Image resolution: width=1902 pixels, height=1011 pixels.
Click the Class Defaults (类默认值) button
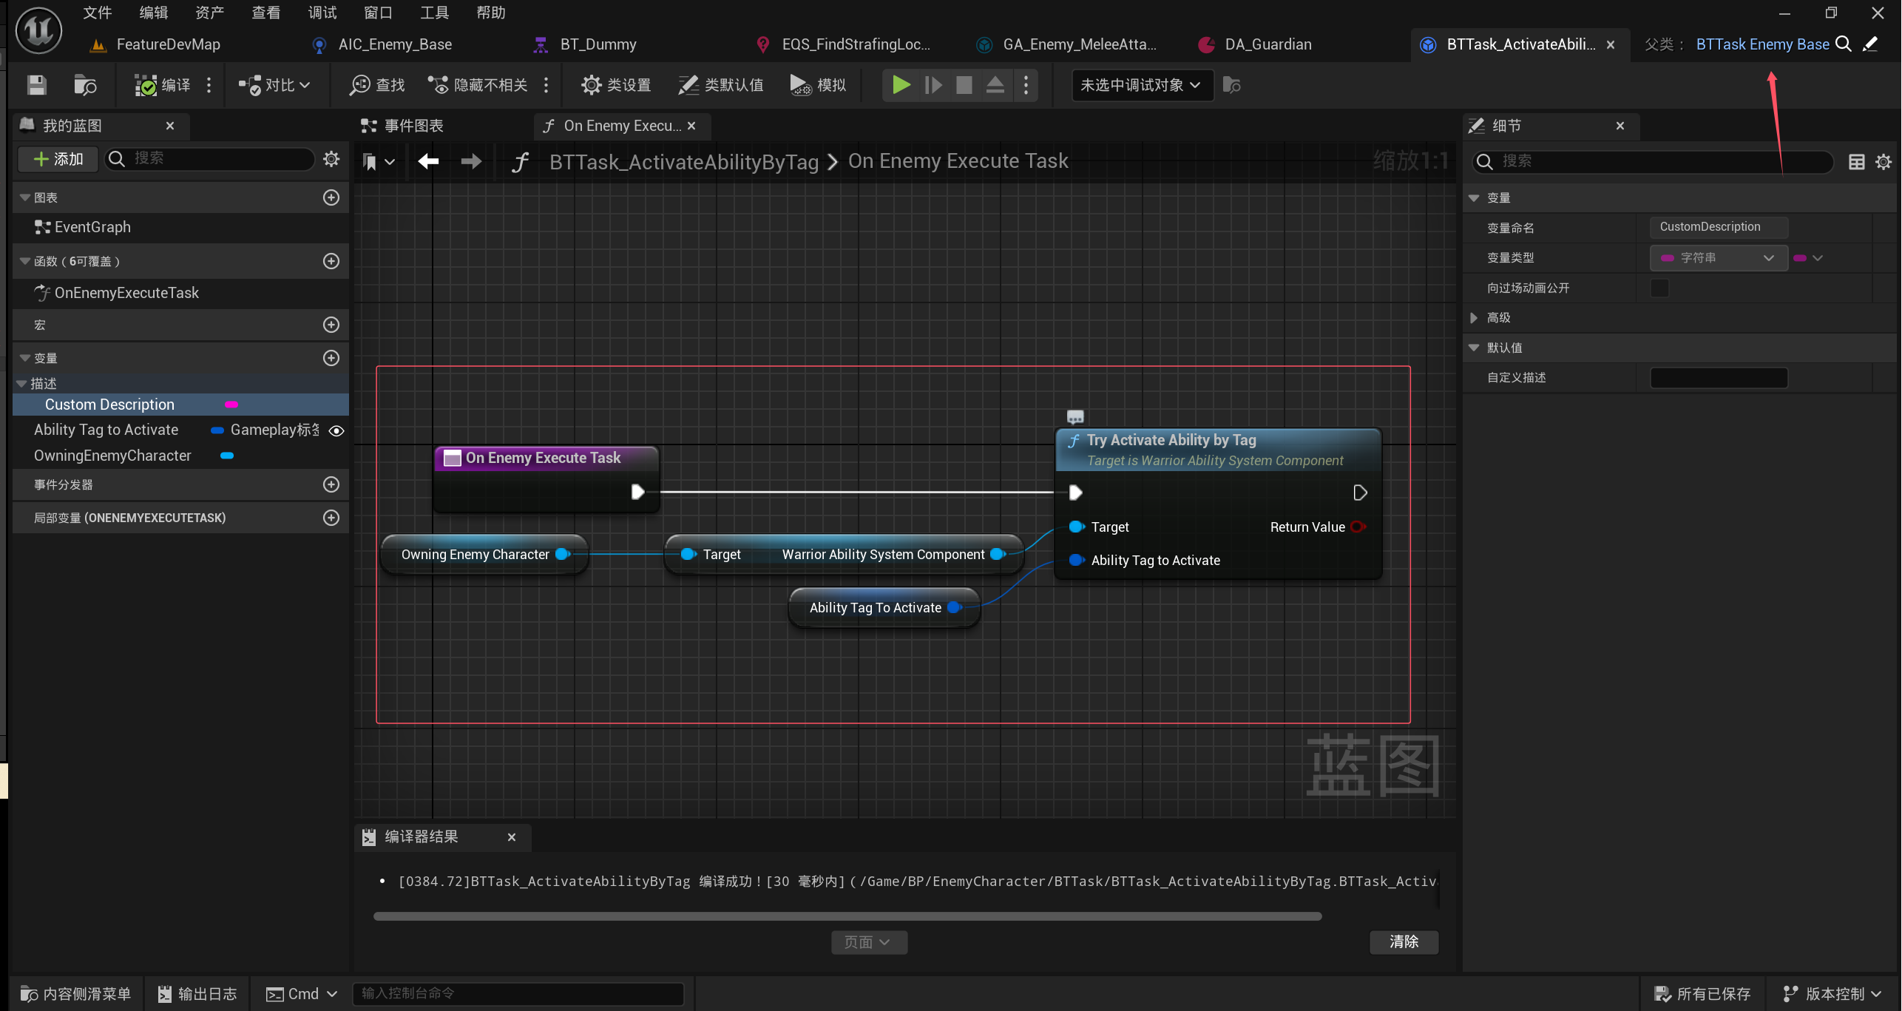(x=721, y=85)
